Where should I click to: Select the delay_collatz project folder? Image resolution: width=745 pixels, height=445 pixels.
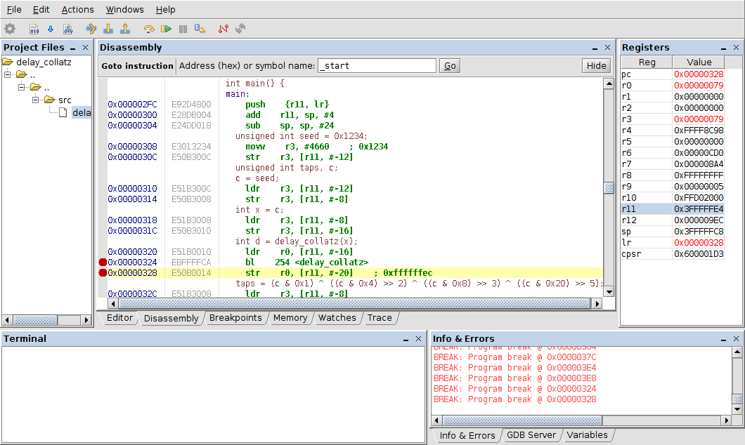pos(44,62)
